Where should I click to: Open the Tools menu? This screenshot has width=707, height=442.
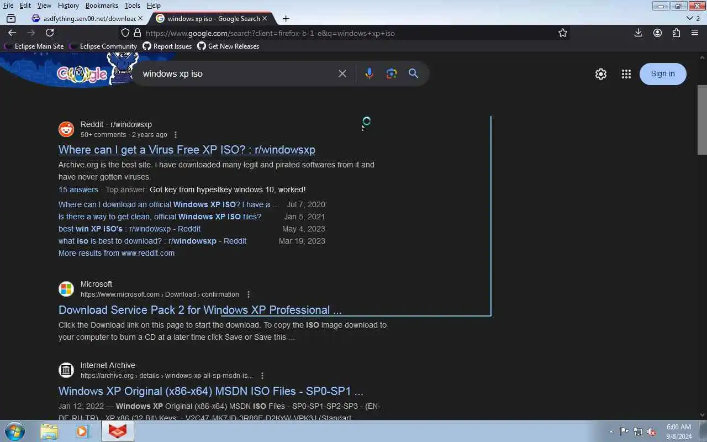click(133, 6)
